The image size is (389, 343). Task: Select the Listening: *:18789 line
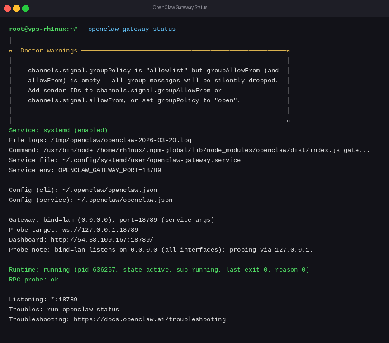pyautogui.click(x=43, y=299)
